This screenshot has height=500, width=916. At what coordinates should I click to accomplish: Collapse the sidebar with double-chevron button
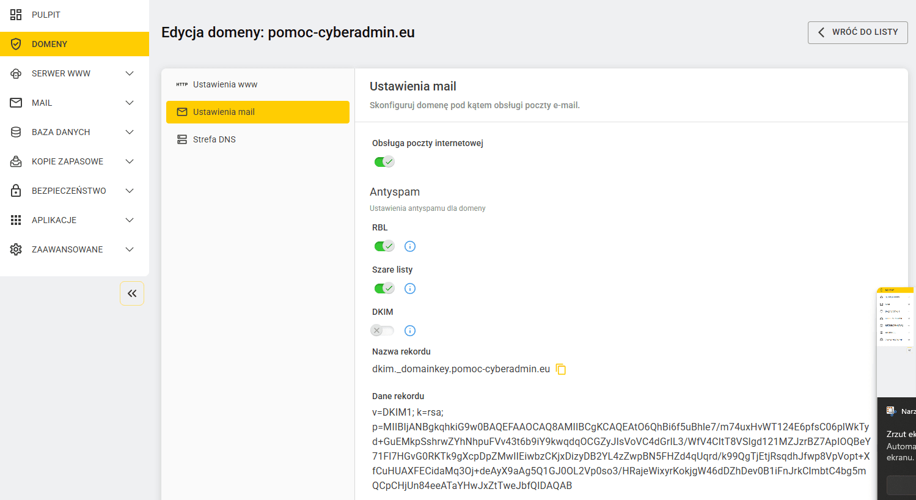coord(132,293)
